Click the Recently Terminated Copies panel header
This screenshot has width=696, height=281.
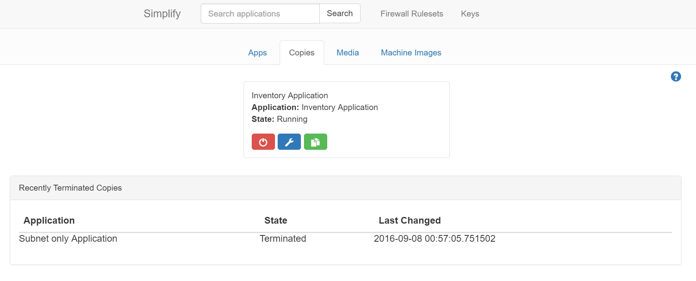click(x=70, y=188)
